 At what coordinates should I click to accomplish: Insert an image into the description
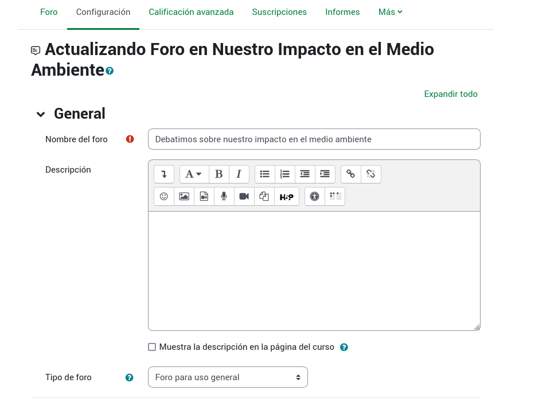[x=184, y=196]
